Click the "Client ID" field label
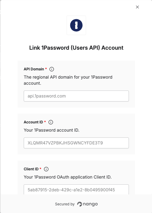152x213 pixels. pos(31,169)
